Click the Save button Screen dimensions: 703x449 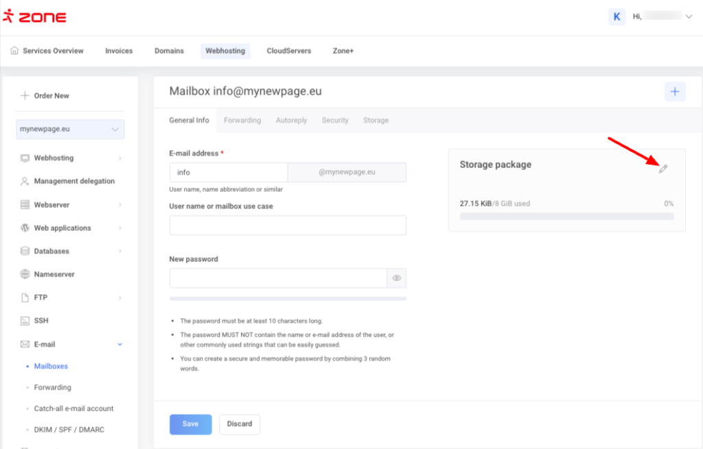coord(190,424)
